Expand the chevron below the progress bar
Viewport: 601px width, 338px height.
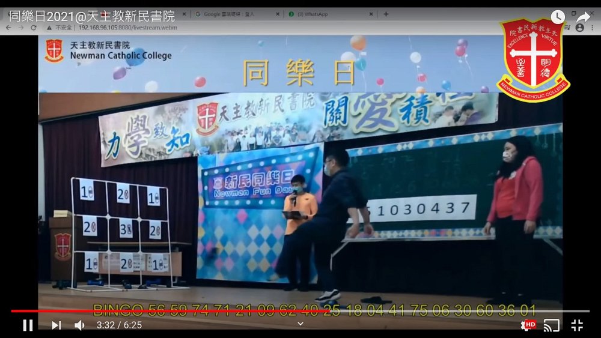[300, 324]
